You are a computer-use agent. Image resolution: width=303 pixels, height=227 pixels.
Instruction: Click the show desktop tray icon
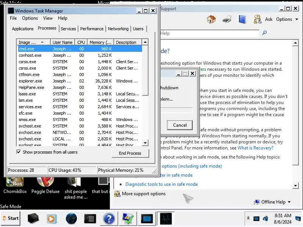pos(298,219)
